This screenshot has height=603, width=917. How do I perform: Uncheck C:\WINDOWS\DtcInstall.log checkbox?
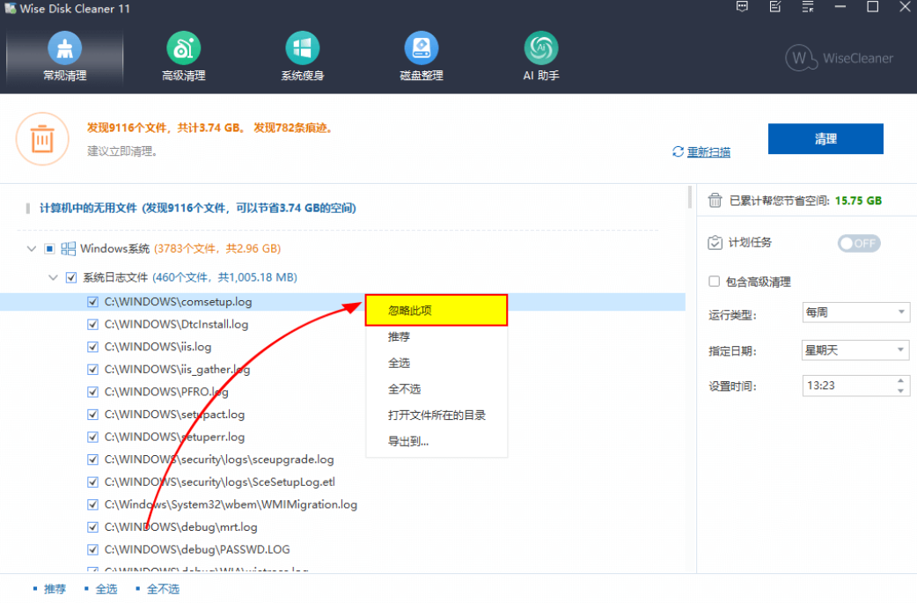[92, 324]
